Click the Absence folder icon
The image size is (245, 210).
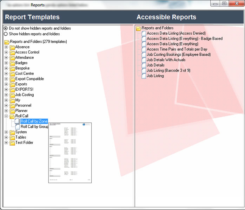12,47
